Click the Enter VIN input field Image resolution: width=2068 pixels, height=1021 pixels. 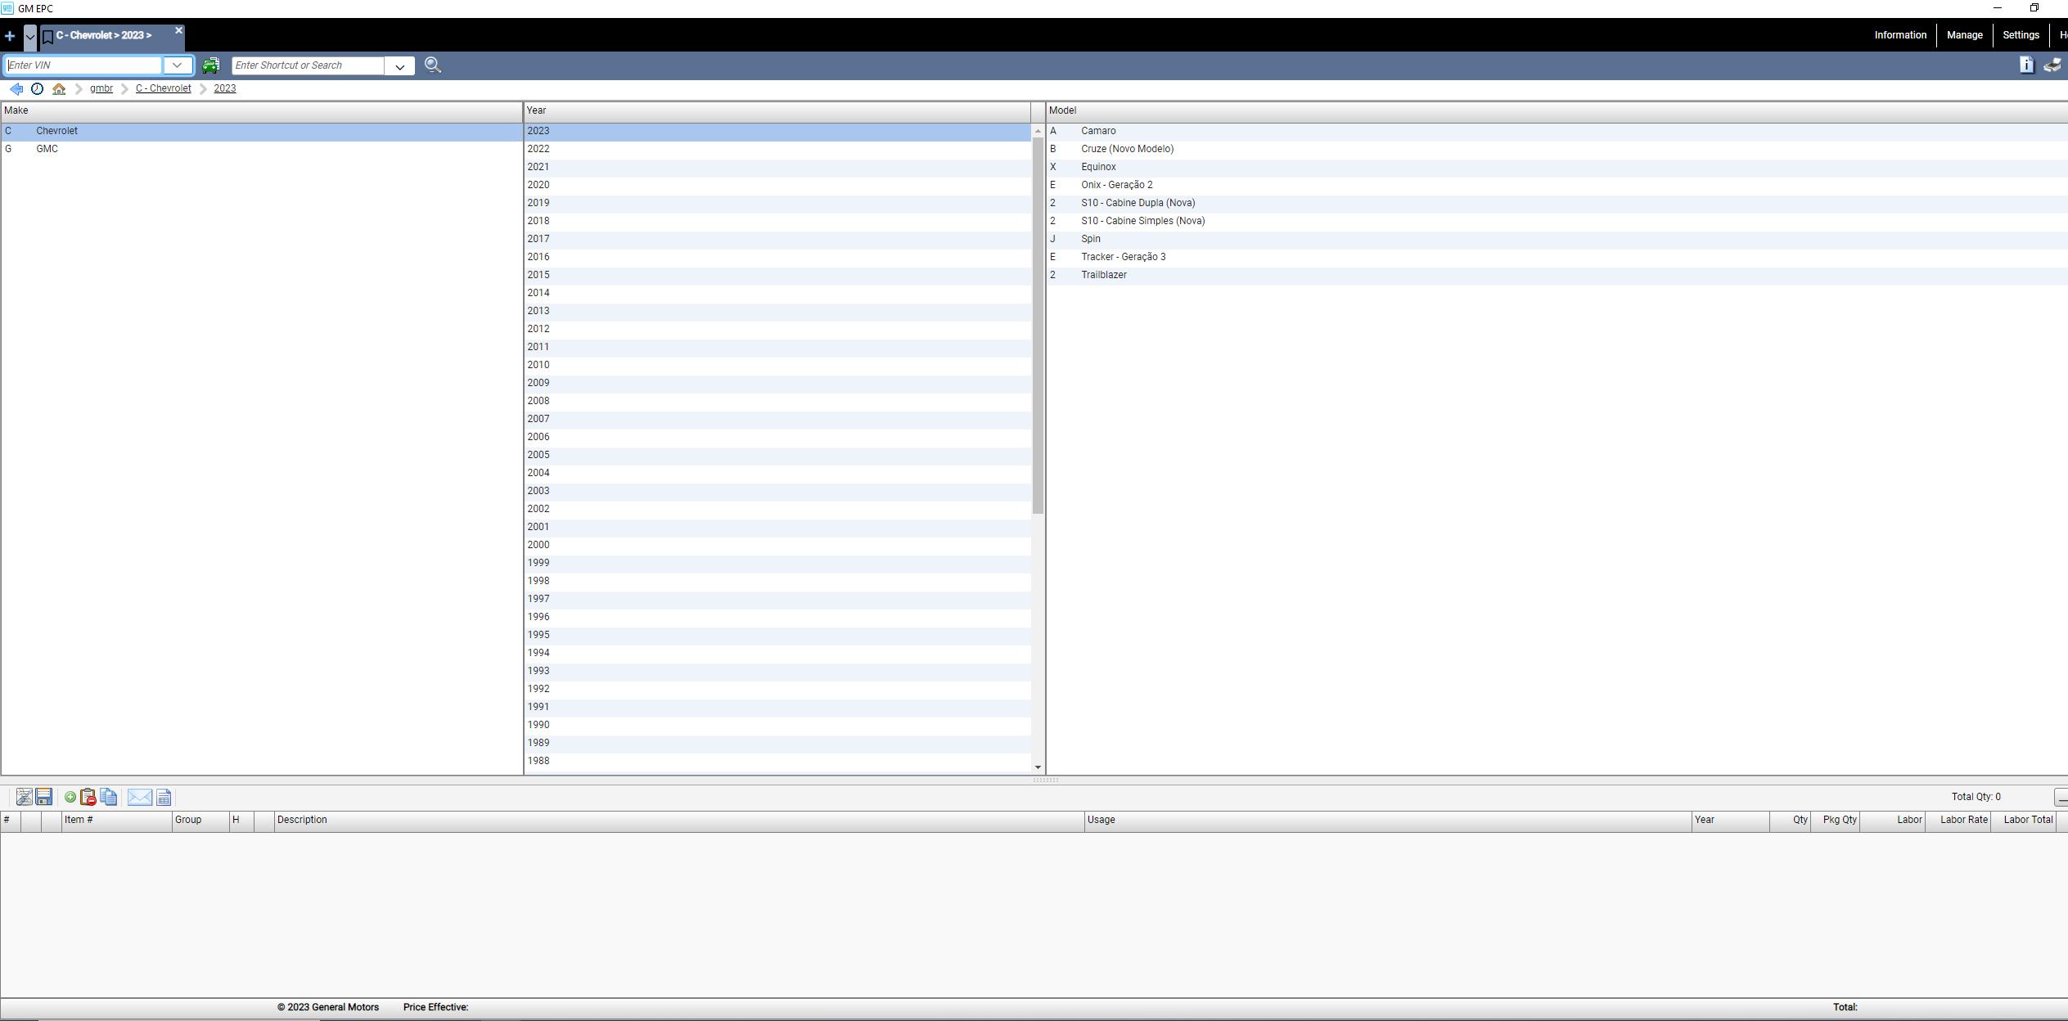pyautogui.click(x=83, y=65)
